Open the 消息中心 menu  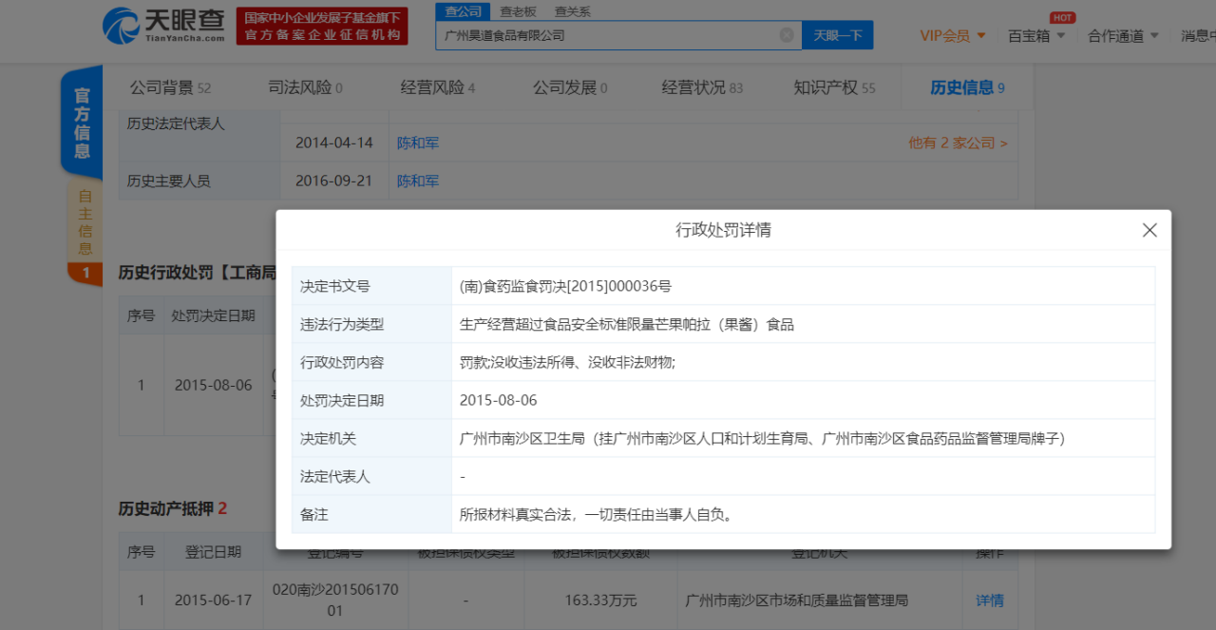1198,36
